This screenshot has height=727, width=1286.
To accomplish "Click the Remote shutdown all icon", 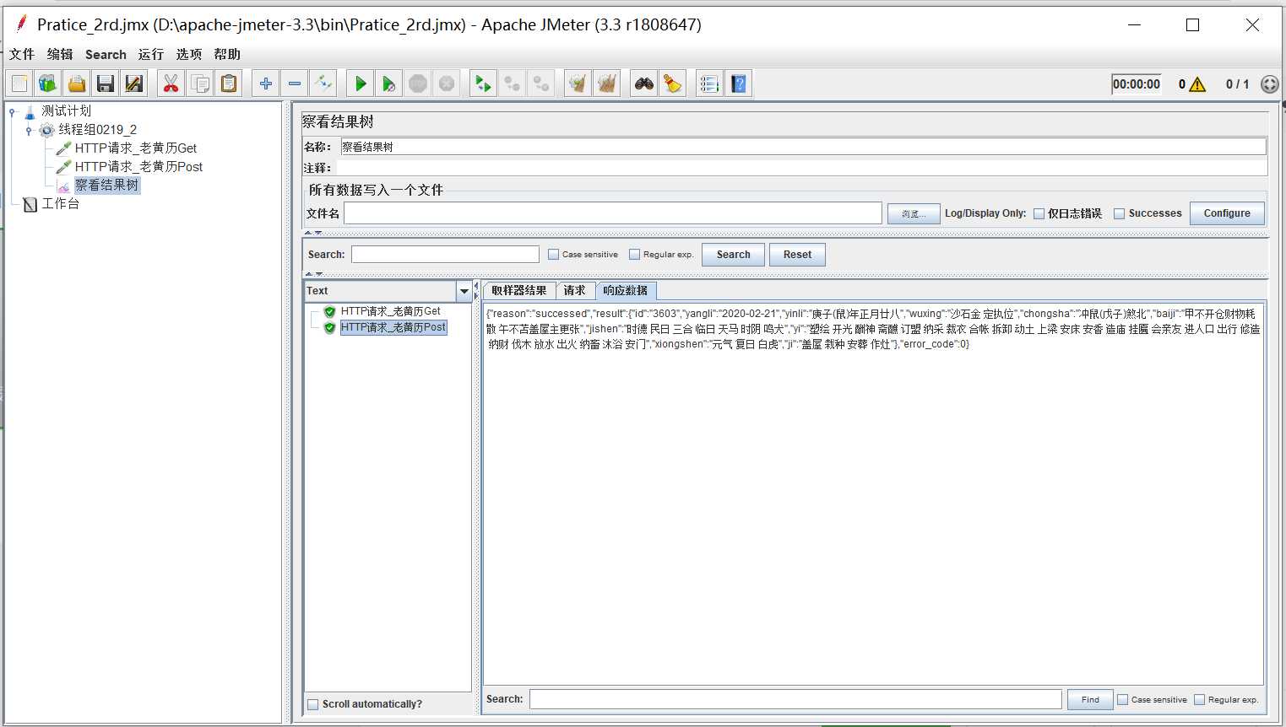I will click(540, 83).
